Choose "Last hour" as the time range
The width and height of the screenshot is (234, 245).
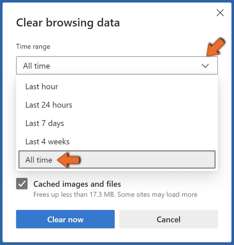point(41,86)
